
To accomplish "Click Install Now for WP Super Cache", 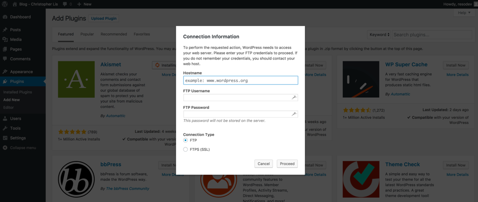I will (x=456, y=65).
